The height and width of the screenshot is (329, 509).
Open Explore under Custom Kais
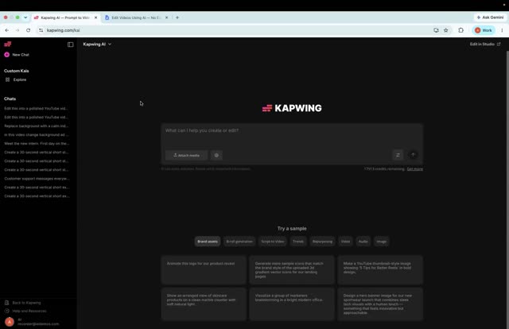click(16, 79)
